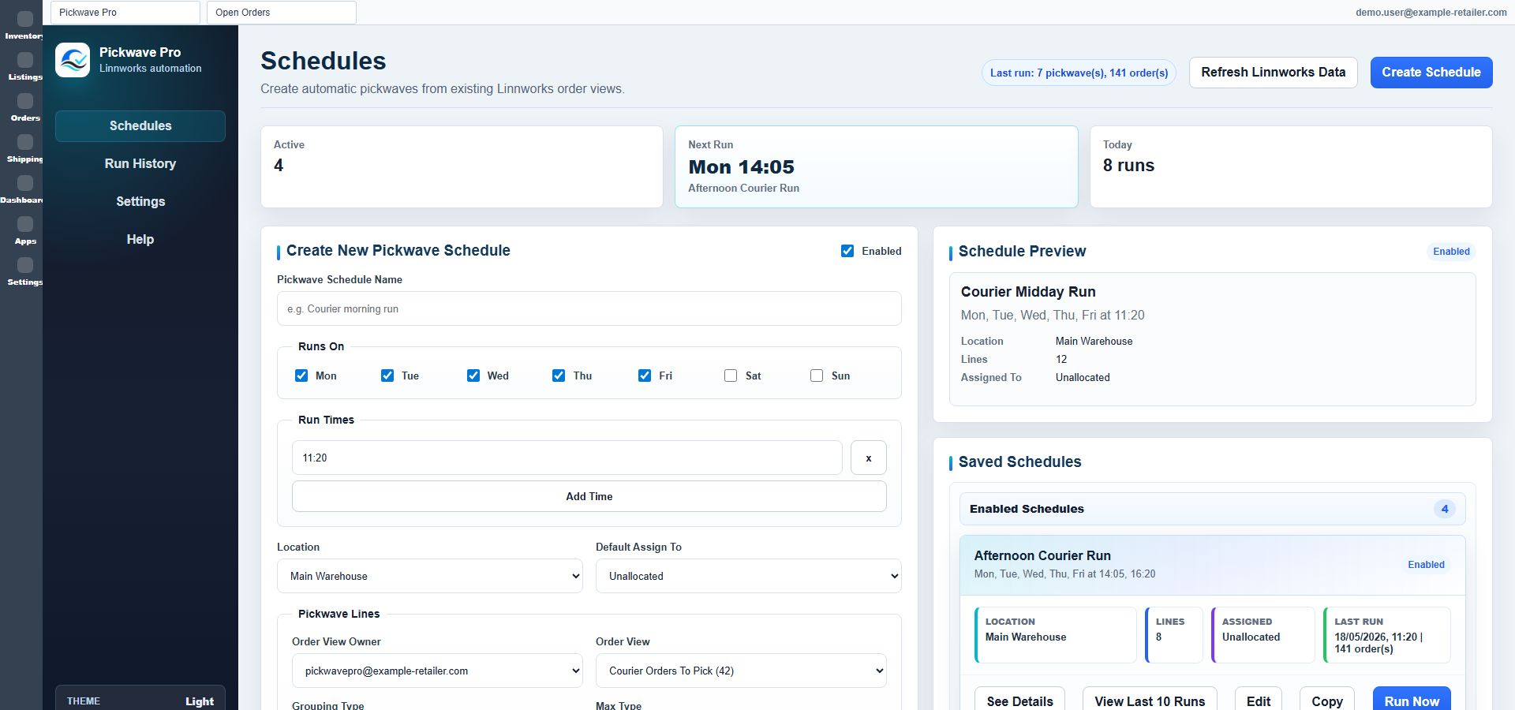The height and width of the screenshot is (710, 1515).
Task: Open the Location dropdown showing Main Warehouse
Action: (429, 576)
